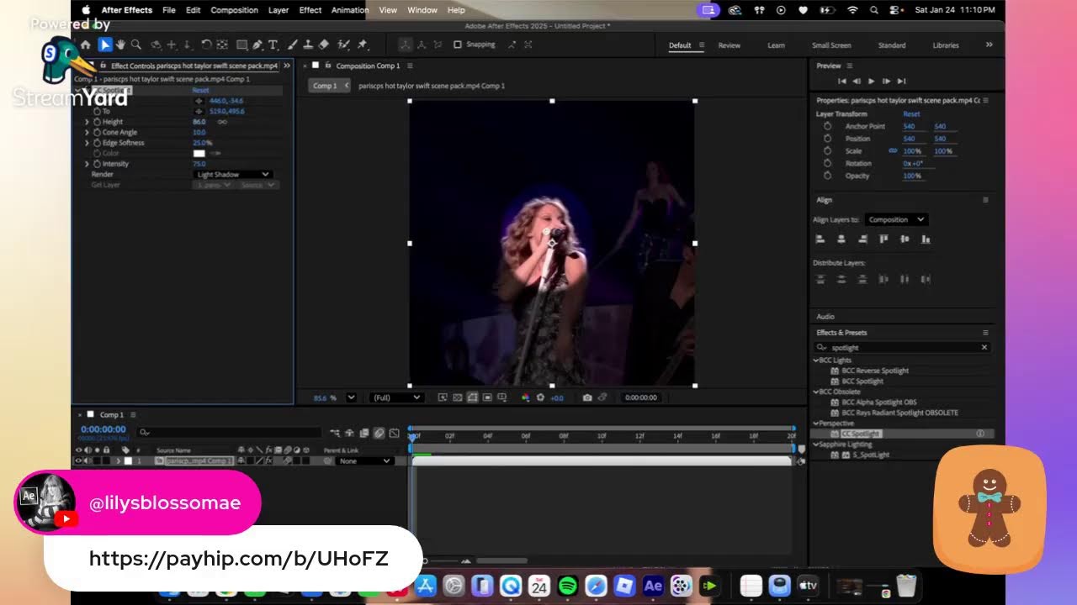
Task: Select the Roto Brush tool
Action: tap(343, 45)
